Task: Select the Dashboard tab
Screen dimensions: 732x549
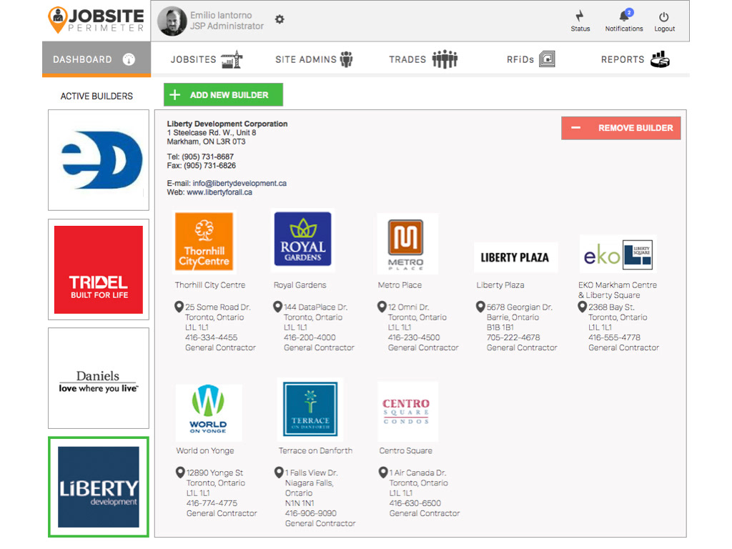Action: pyautogui.click(x=97, y=59)
